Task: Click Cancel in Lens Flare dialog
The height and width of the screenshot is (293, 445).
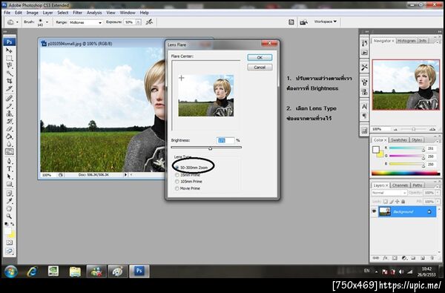Action: (260, 68)
